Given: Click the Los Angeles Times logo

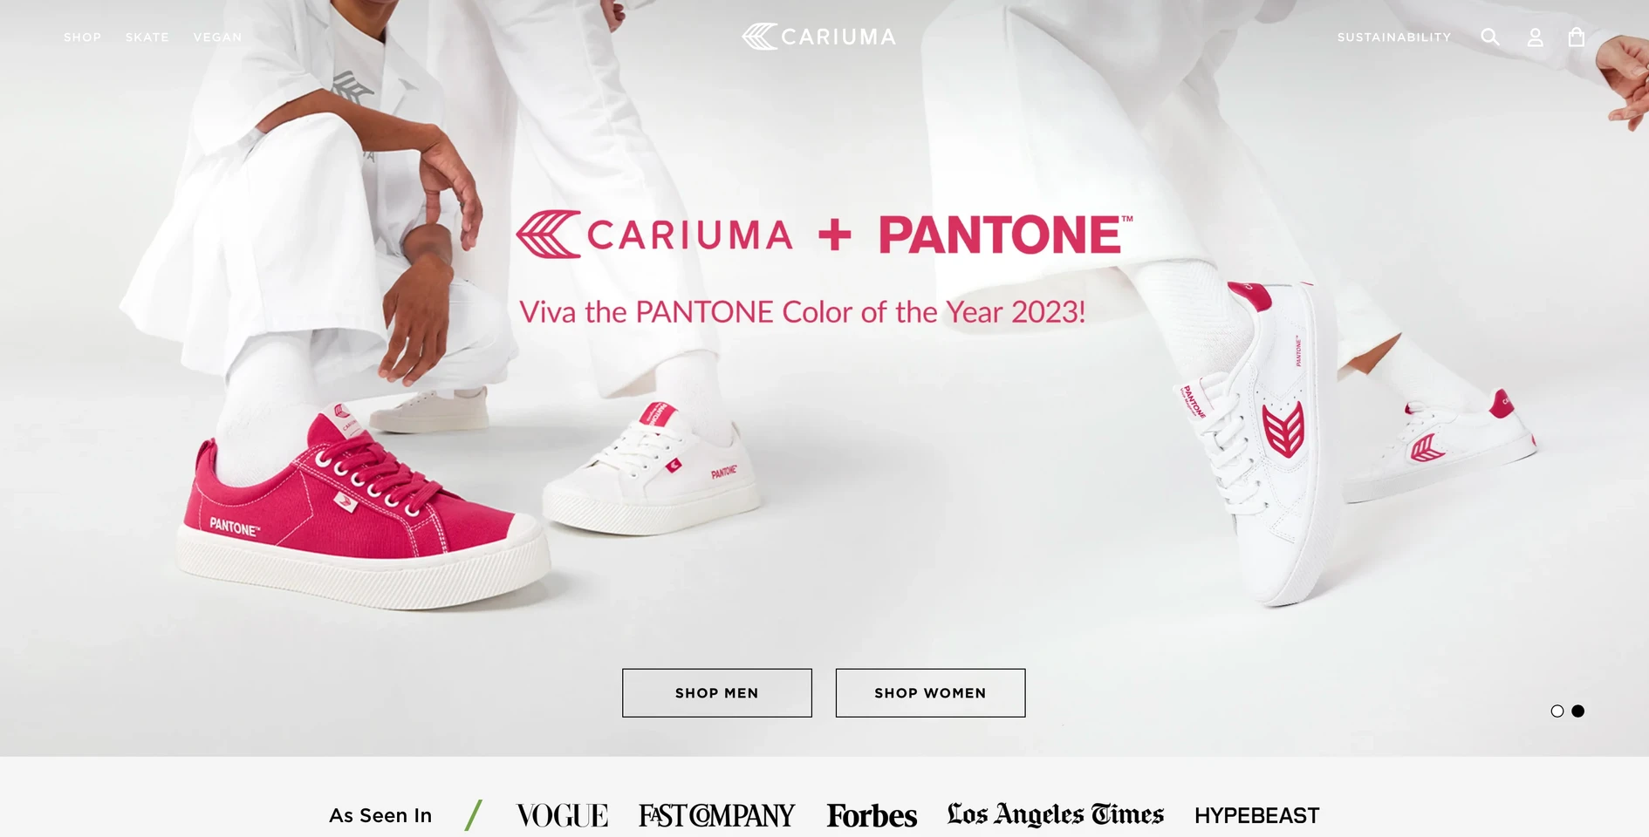Looking at the screenshot, I should 1056,814.
